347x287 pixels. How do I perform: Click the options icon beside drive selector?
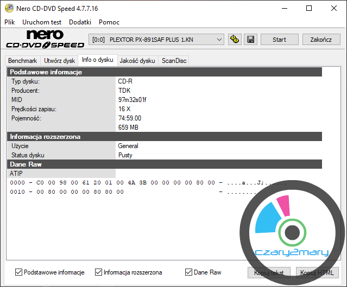coord(235,40)
